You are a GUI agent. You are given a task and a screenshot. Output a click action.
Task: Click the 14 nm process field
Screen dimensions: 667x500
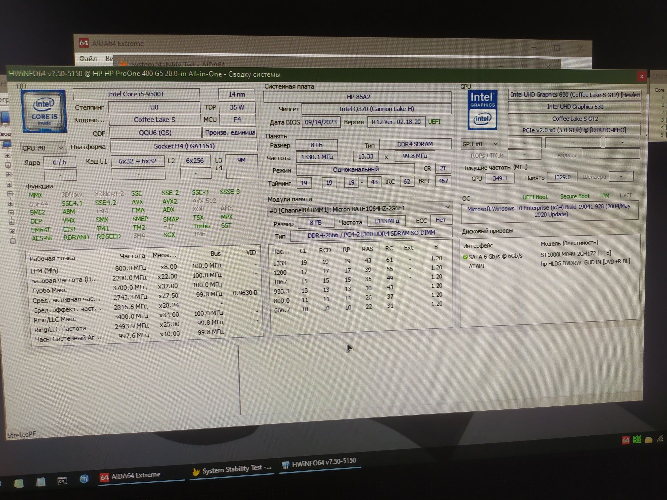pyautogui.click(x=237, y=94)
